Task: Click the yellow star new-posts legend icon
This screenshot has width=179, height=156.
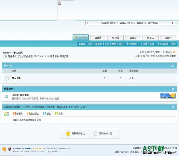Action: click(x=68, y=134)
